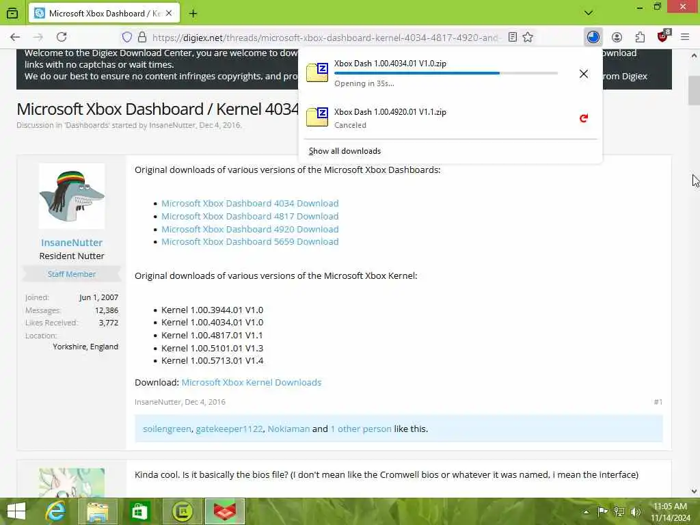Click the second poster's avatar thumbnail
This screenshot has width=700, height=525.
72,483
